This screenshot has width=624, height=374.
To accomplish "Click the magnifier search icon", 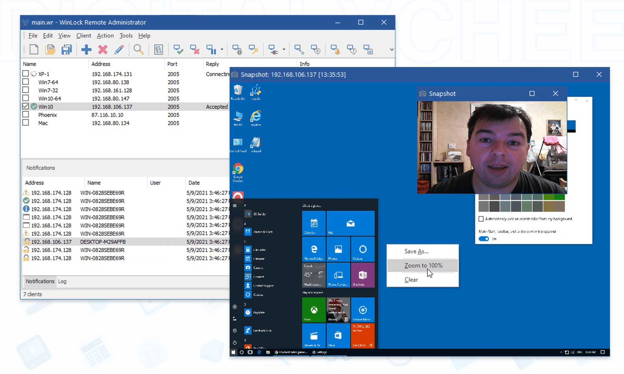I will (x=139, y=50).
